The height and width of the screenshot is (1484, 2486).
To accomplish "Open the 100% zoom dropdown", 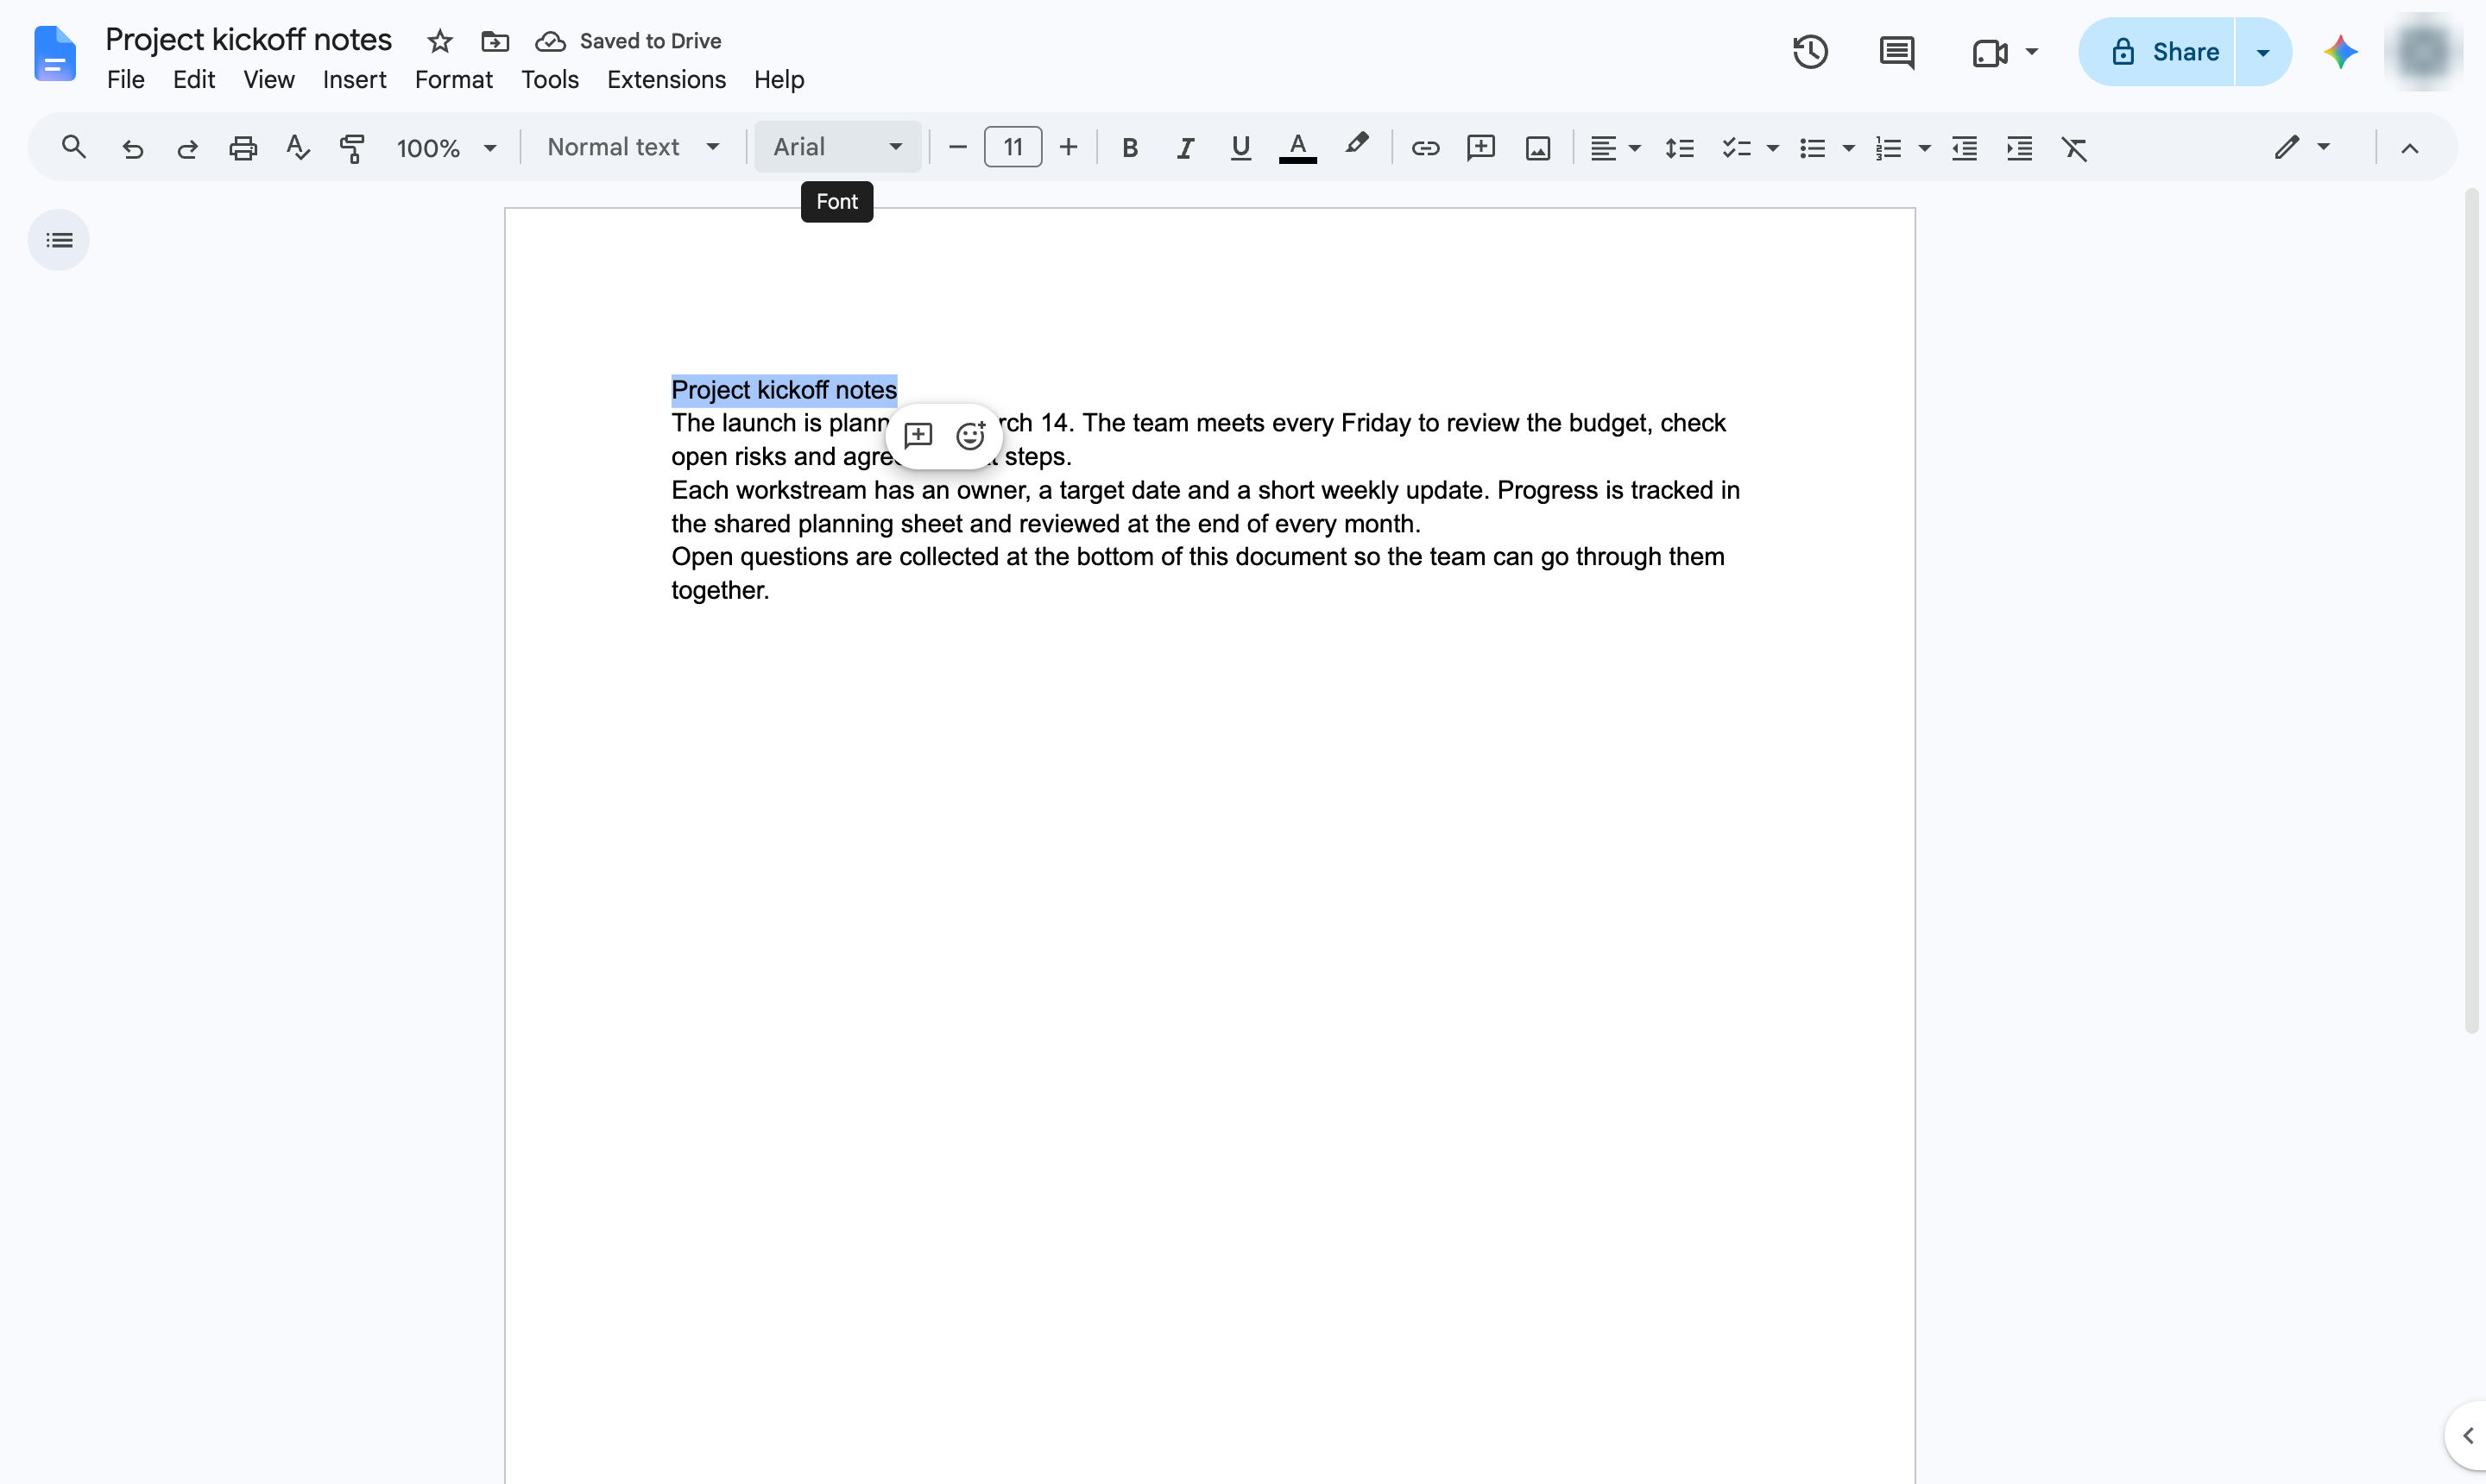I will pos(446,148).
